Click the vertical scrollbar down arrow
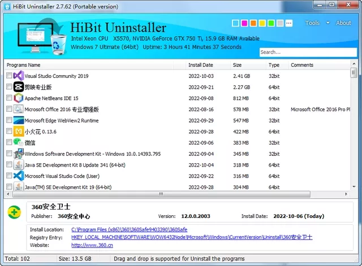Viewport: 362px width, 266px height. pos(354,187)
